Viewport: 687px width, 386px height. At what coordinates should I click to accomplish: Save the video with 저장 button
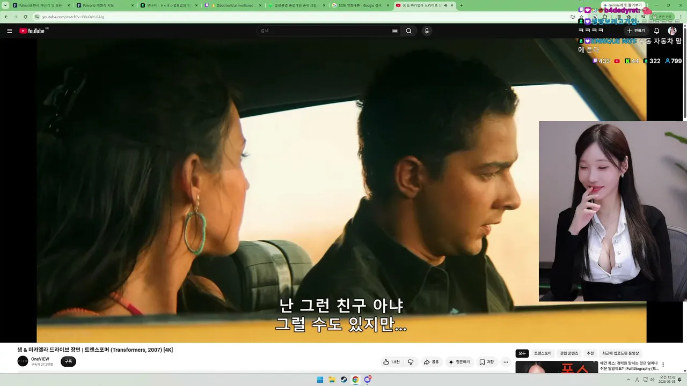click(487, 362)
